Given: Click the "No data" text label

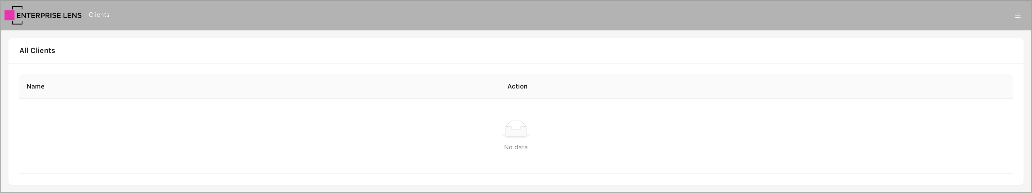Looking at the screenshot, I should (516, 147).
